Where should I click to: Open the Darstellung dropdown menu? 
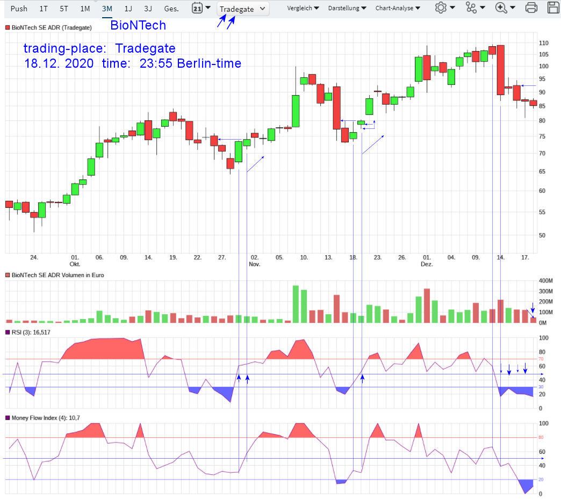point(347,8)
